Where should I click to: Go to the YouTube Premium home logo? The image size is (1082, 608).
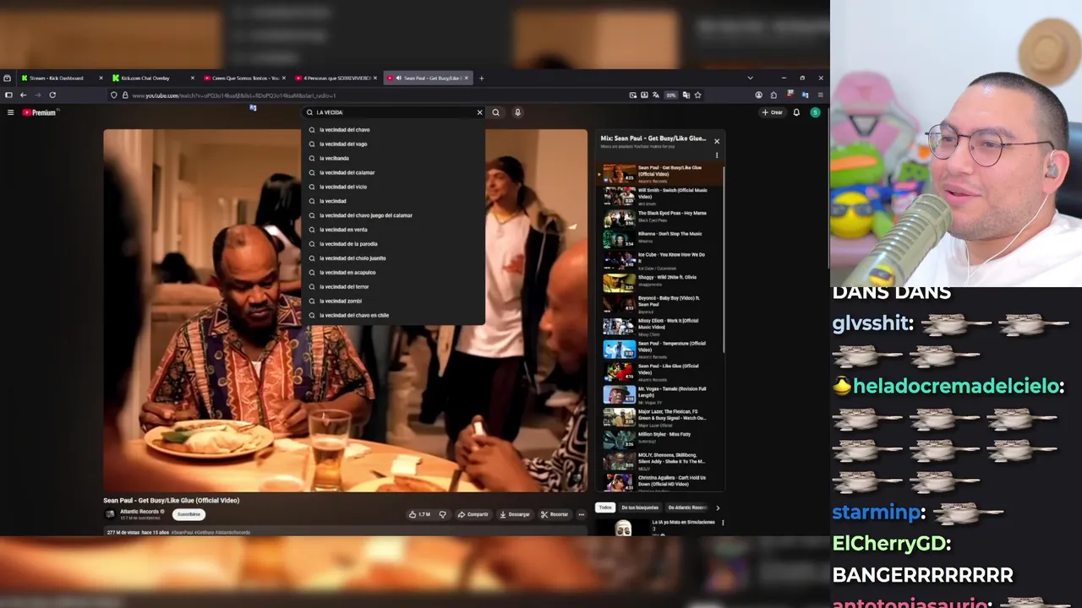click(39, 112)
